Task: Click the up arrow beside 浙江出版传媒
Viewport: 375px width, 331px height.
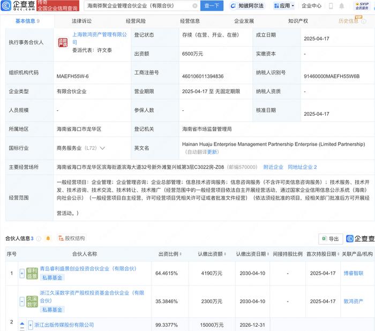Action: point(22,324)
